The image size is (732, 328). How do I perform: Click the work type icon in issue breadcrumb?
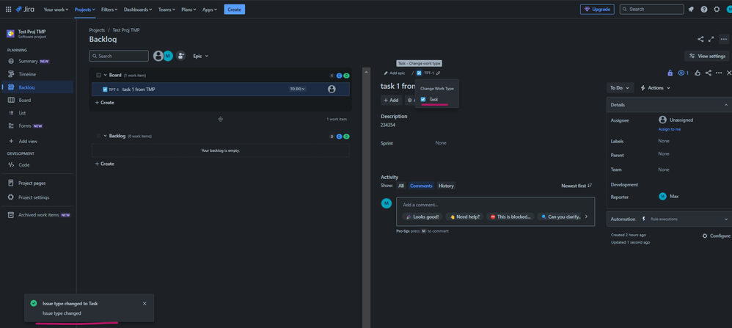419,73
